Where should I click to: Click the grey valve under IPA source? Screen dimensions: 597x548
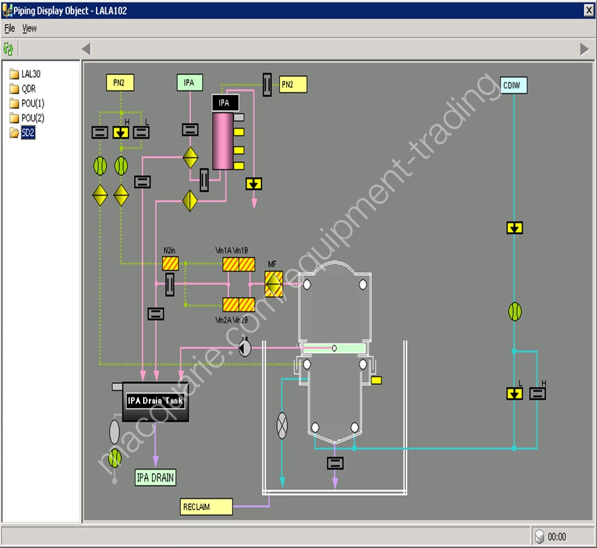point(190,130)
